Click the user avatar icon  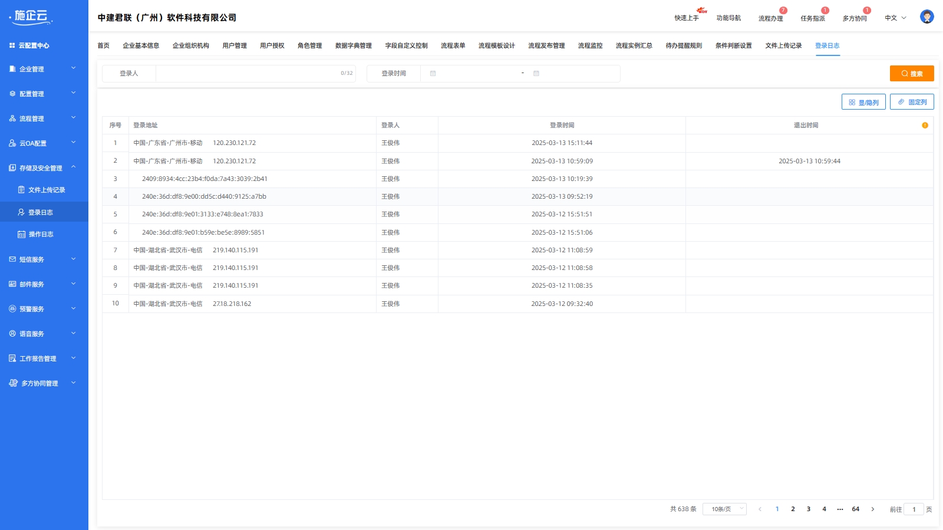pos(926,17)
